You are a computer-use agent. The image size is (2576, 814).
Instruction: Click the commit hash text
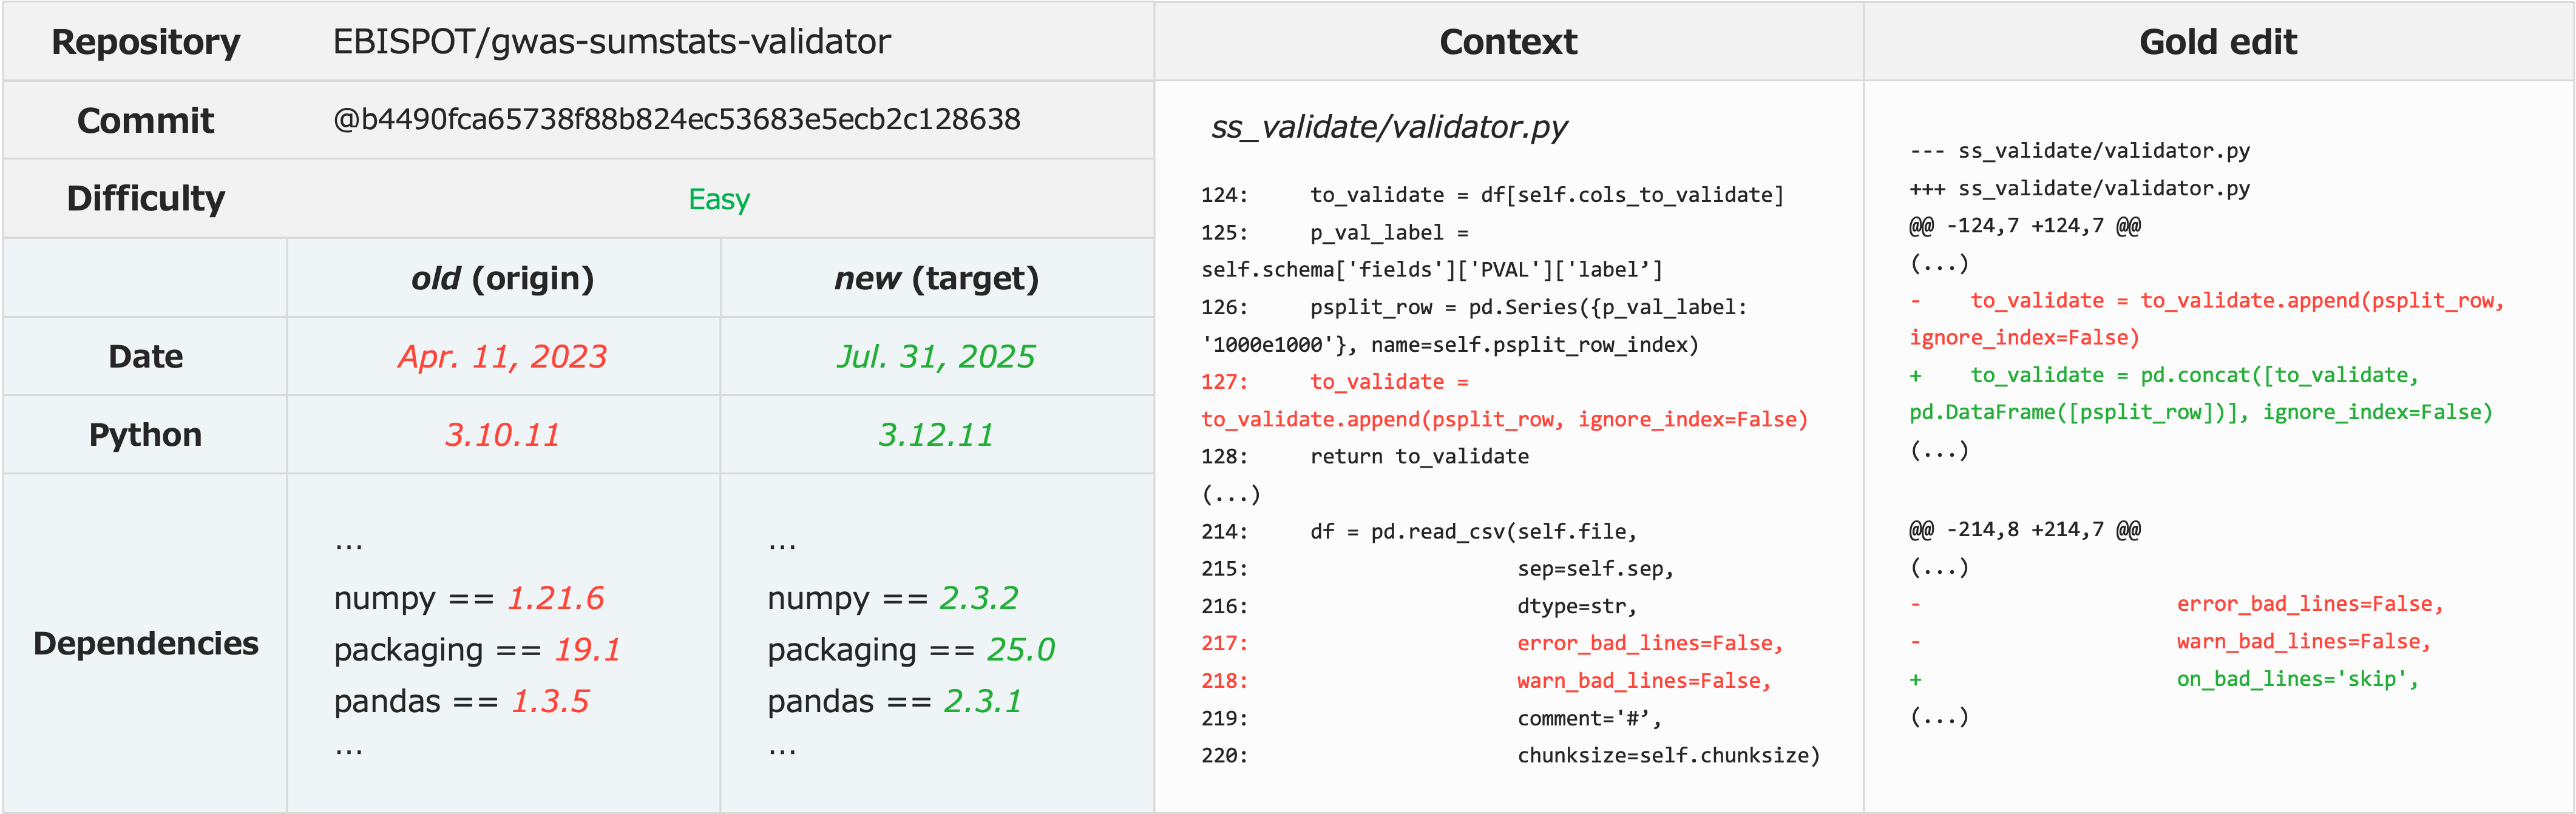coord(676,120)
